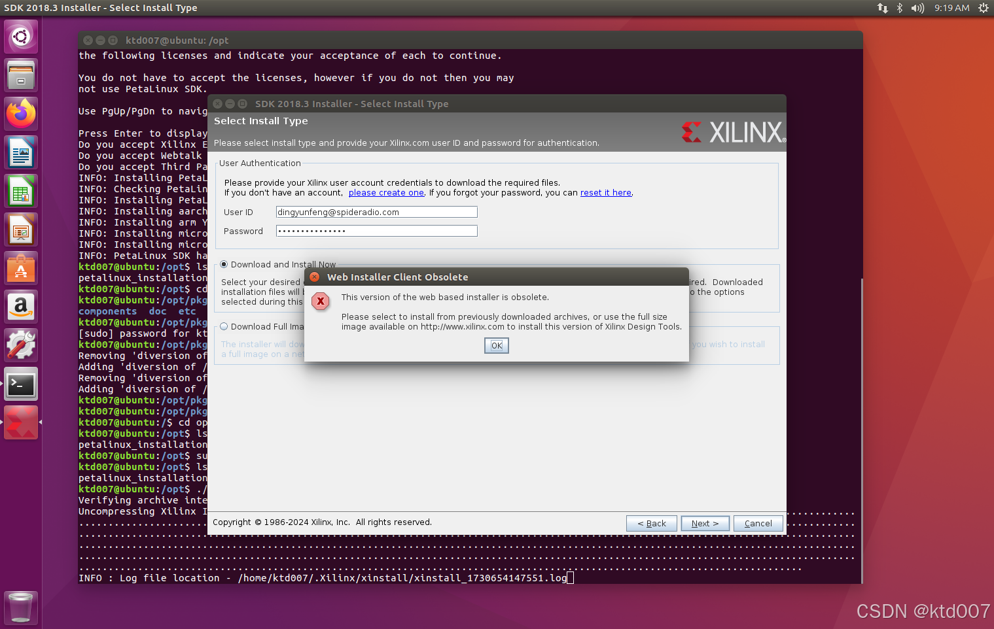This screenshot has height=629, width=994.
Task: Click copyright text in installer footer
Action: click(x=322, y=522)
